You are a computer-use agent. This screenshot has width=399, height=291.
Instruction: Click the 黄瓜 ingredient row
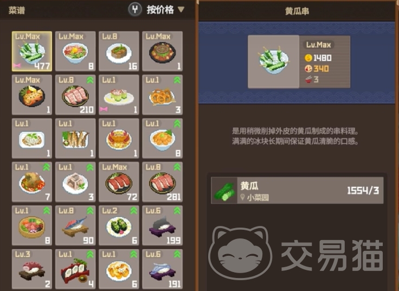pos(297,190)
